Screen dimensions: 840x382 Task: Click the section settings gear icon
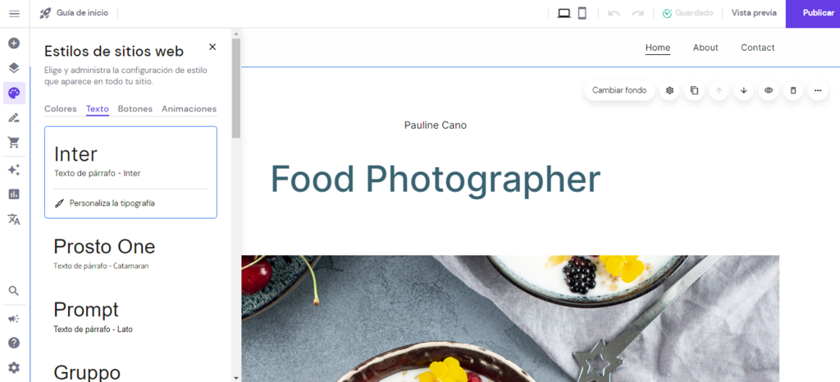coord(669,90)
